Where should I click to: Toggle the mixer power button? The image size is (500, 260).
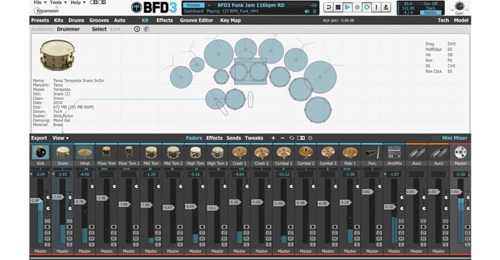pyautogui.click(x=310, y=138)
